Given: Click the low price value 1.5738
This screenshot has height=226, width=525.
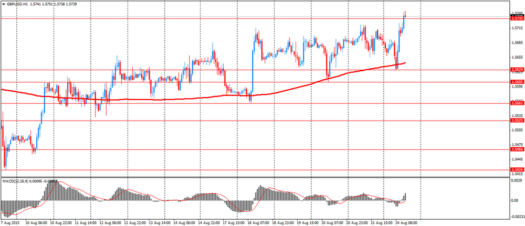Looking at the screenshot, I should click(60, 5).
